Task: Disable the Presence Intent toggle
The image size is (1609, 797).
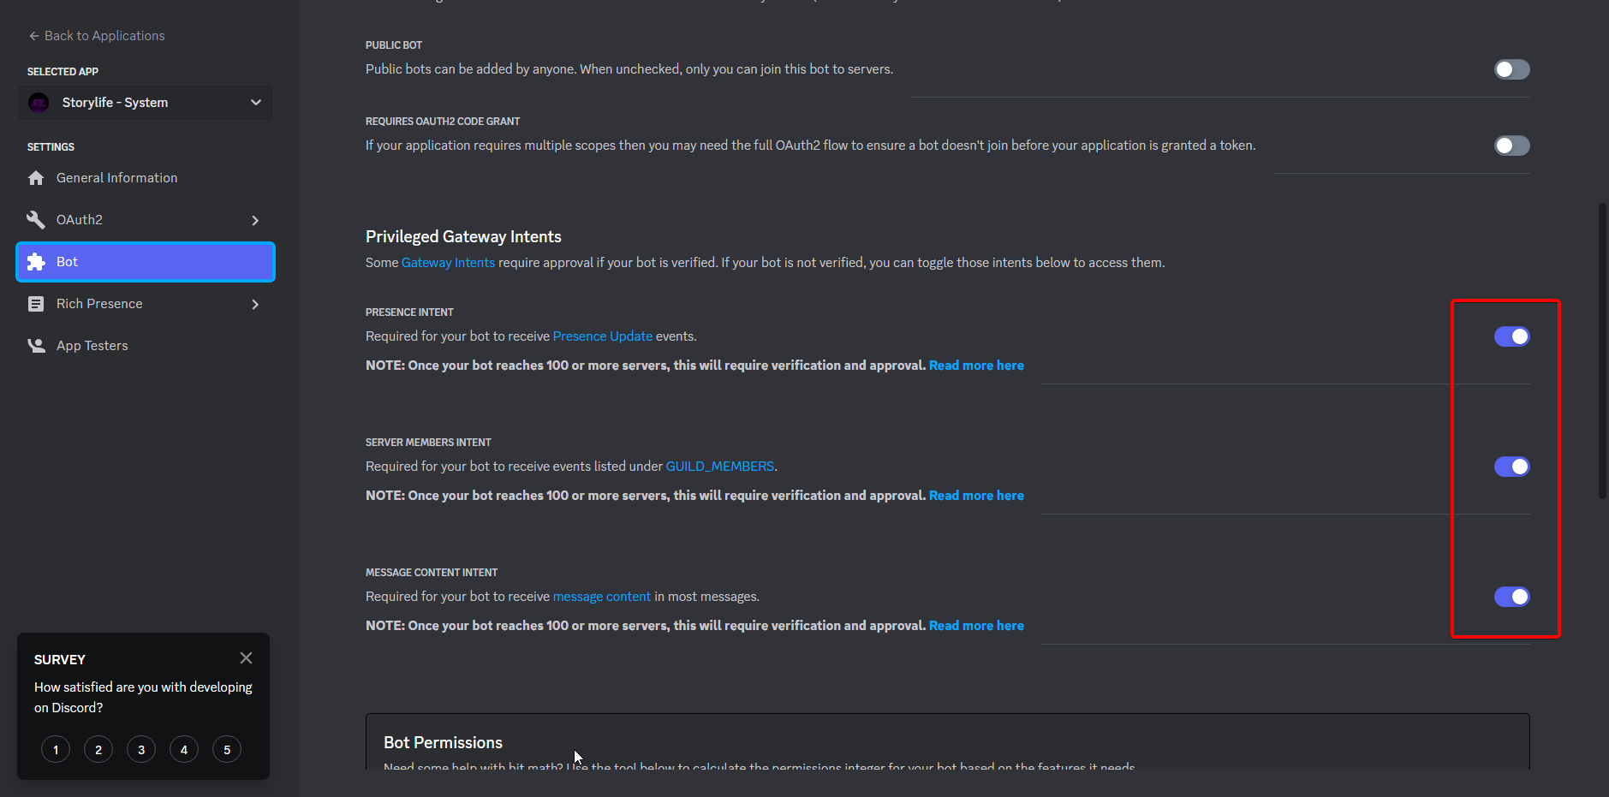Action: point(1511,336)
